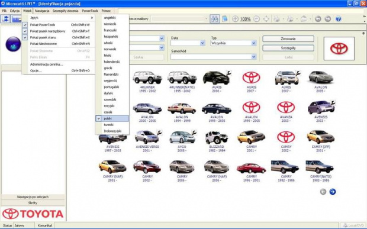Toggle Pokaż pasek narzędziowy option
This screenshot has width=367, height=229.
(x=58, y=31)
